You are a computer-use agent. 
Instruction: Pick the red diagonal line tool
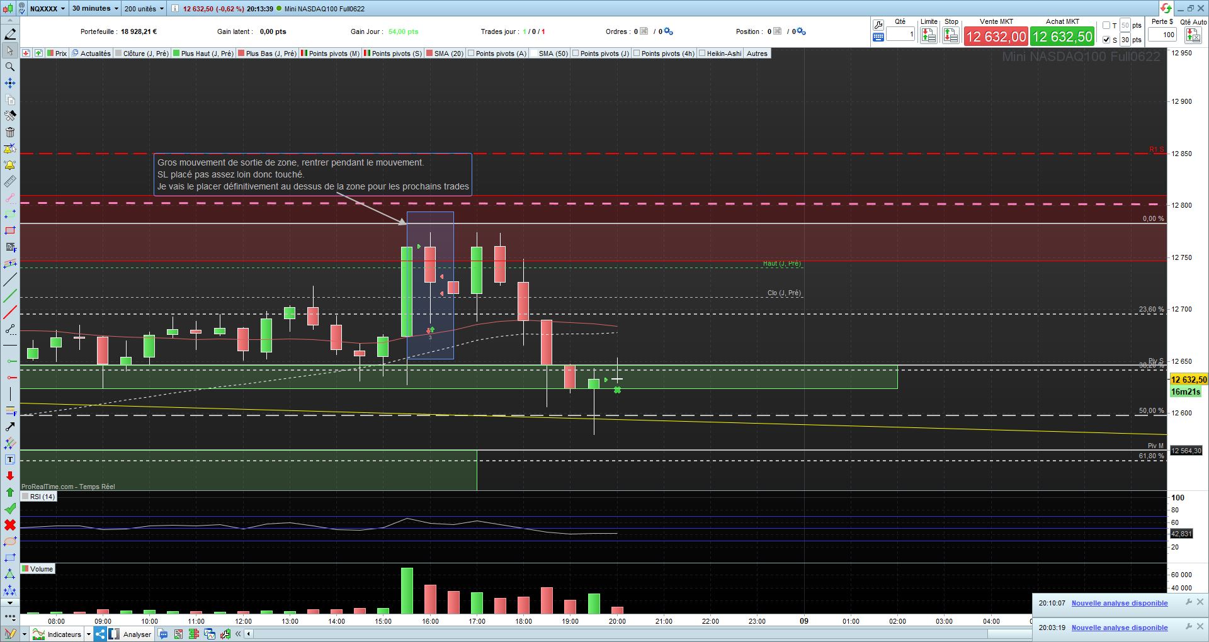click(10, 312)
